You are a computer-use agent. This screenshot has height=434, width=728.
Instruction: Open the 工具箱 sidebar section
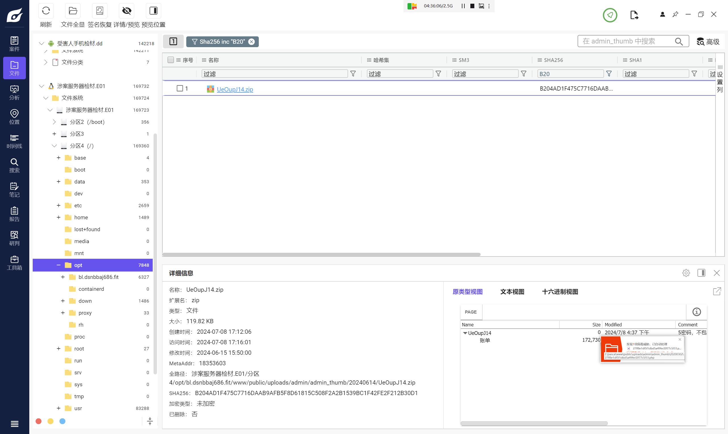(14, 263)
